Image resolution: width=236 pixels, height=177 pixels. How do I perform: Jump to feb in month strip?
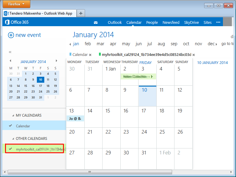point(88,44)
